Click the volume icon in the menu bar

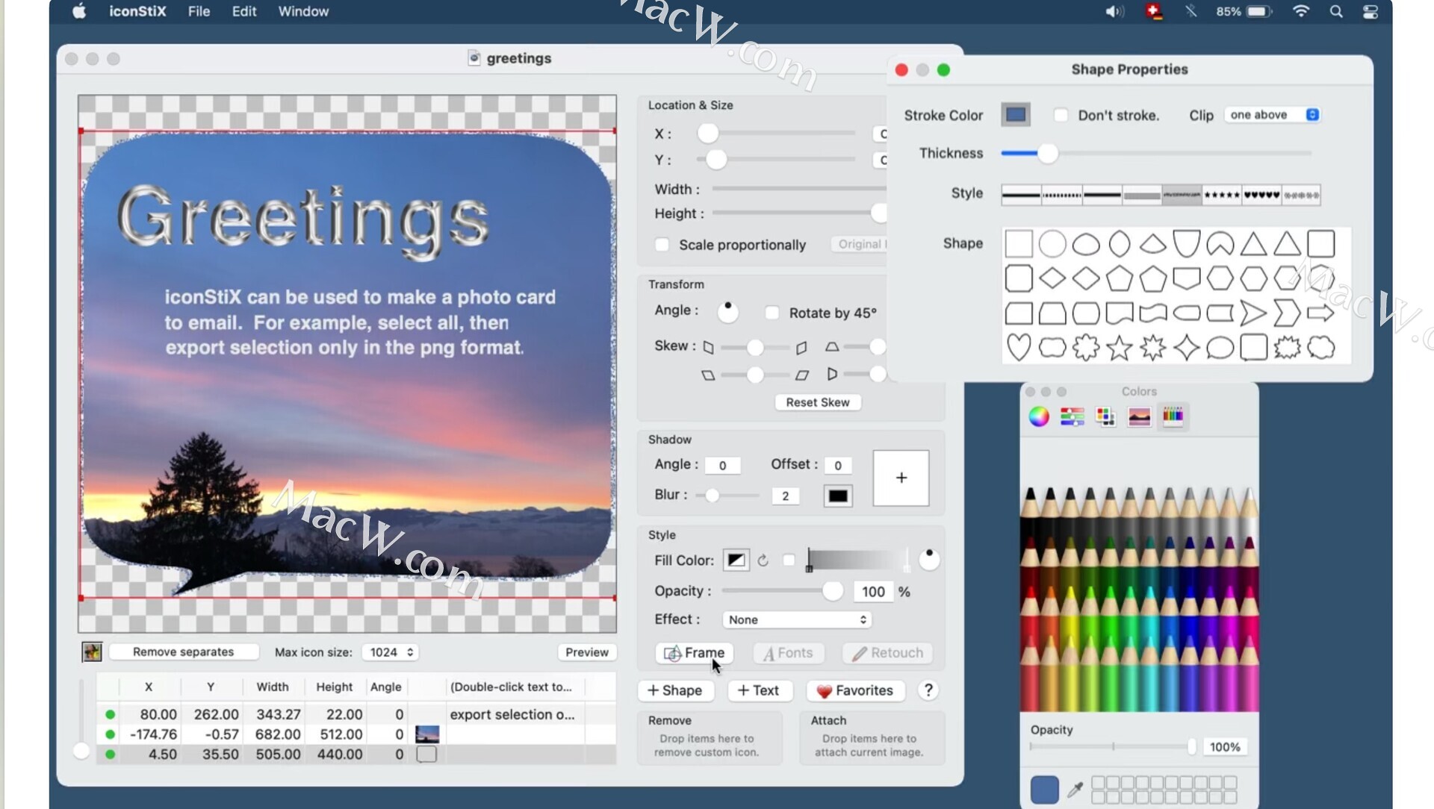(x=1114, y=11)
